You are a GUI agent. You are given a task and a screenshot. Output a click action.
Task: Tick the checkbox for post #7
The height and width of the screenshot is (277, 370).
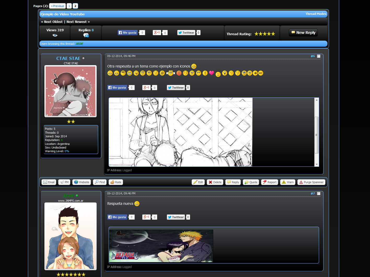click(319, 194)
